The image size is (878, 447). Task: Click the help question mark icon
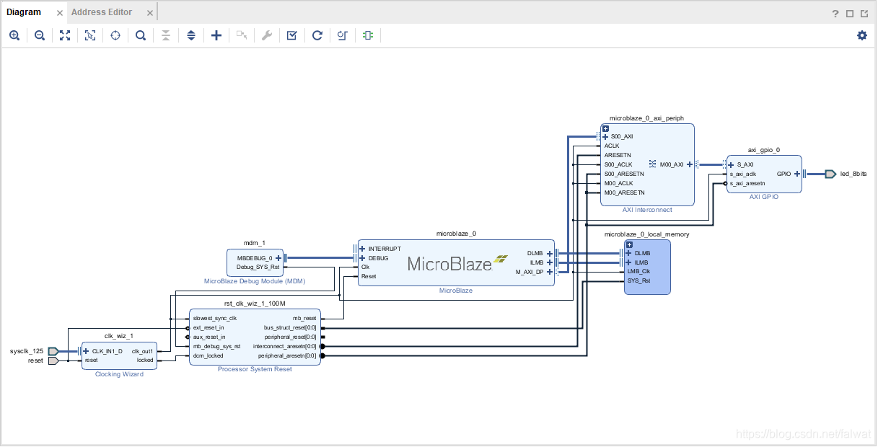(835, 13)
